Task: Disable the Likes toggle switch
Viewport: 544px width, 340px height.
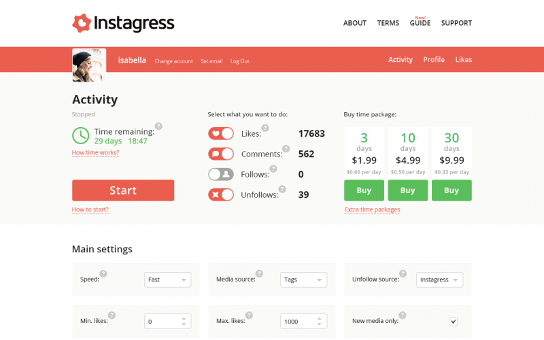Action: [221, 133]
